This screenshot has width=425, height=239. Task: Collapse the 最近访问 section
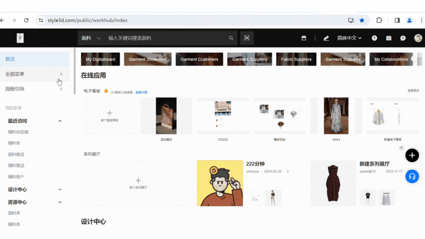pyautogui.click(x=60, y=121)
